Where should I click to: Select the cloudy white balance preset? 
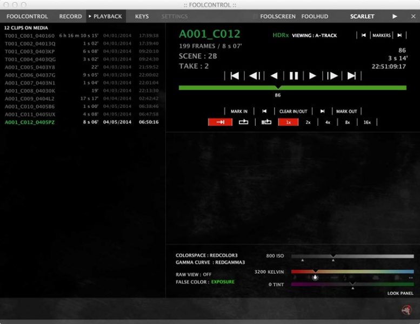pos(376,278)
